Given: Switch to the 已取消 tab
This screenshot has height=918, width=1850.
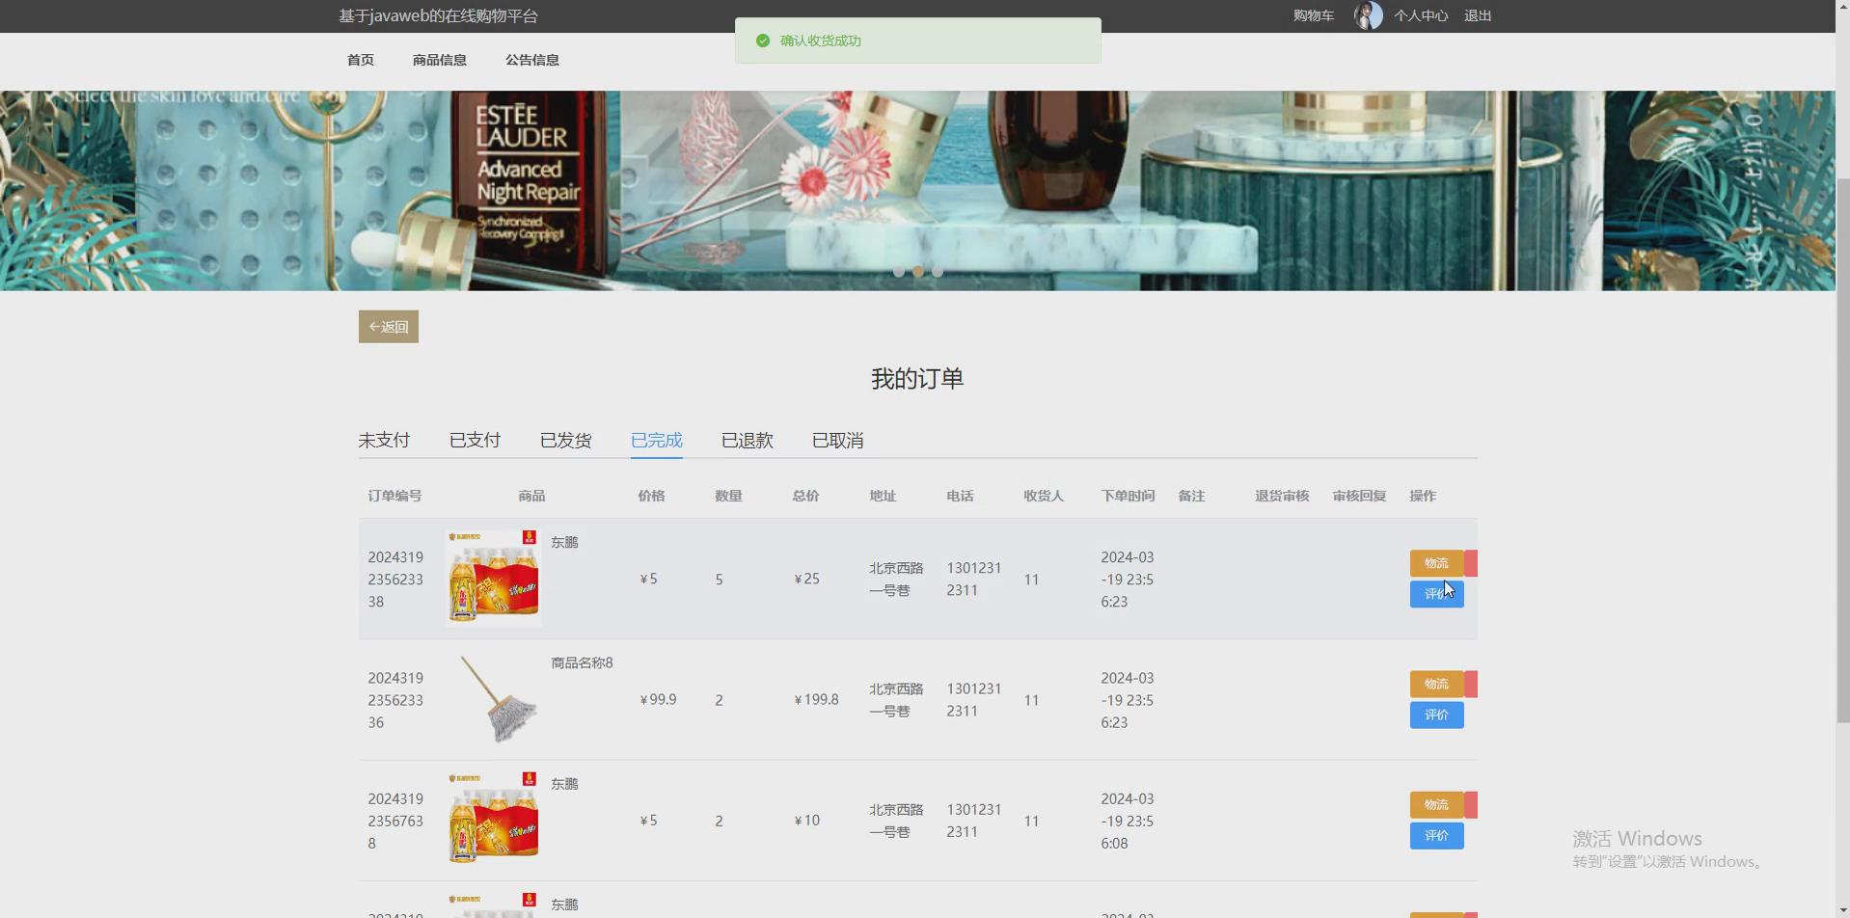Looking at the screenshot, I should click(838, 441).
